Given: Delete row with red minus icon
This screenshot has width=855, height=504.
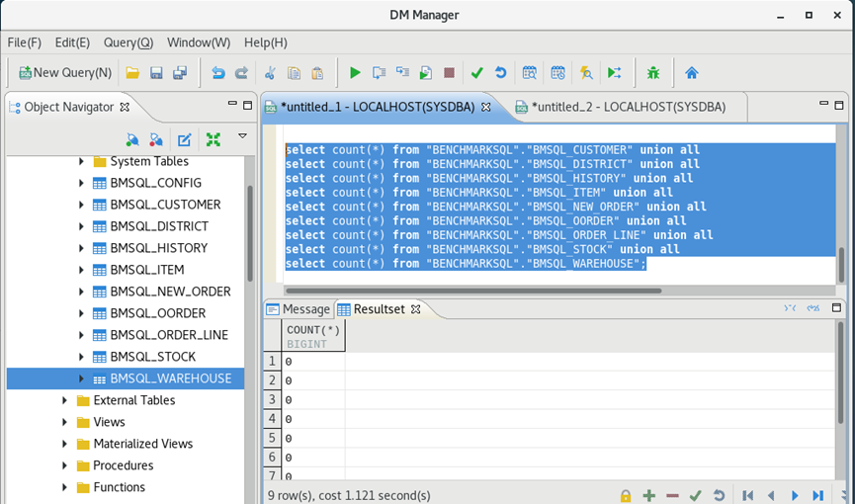Looking at the screenshot, I should 672,495.
